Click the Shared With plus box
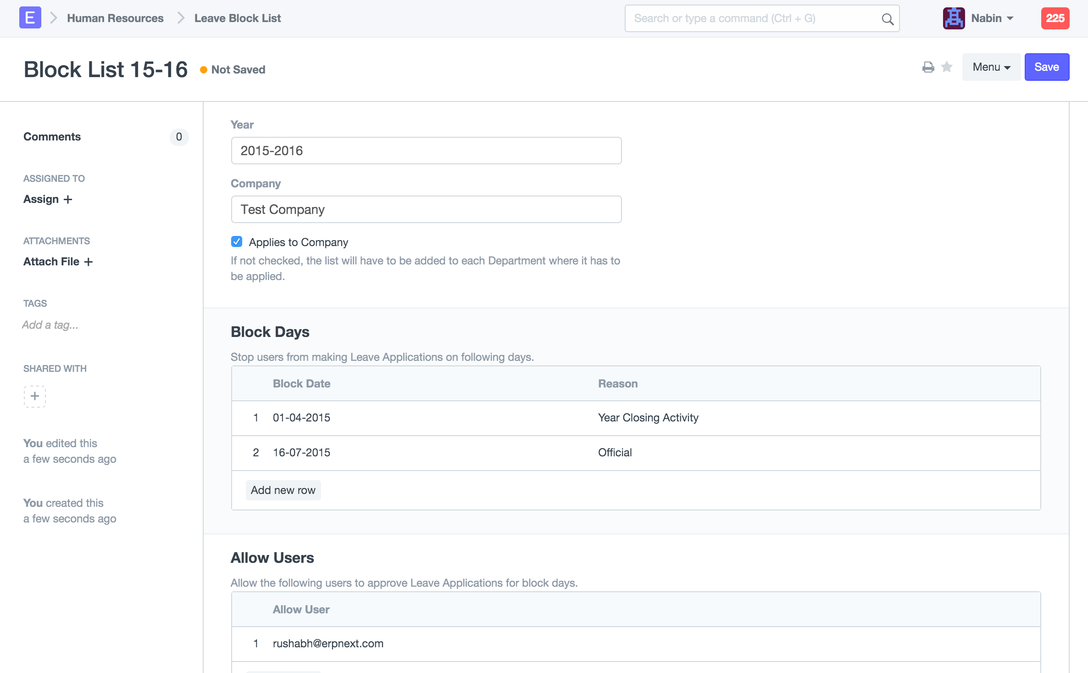1088x673 pixels. click(x=35, y=396)
